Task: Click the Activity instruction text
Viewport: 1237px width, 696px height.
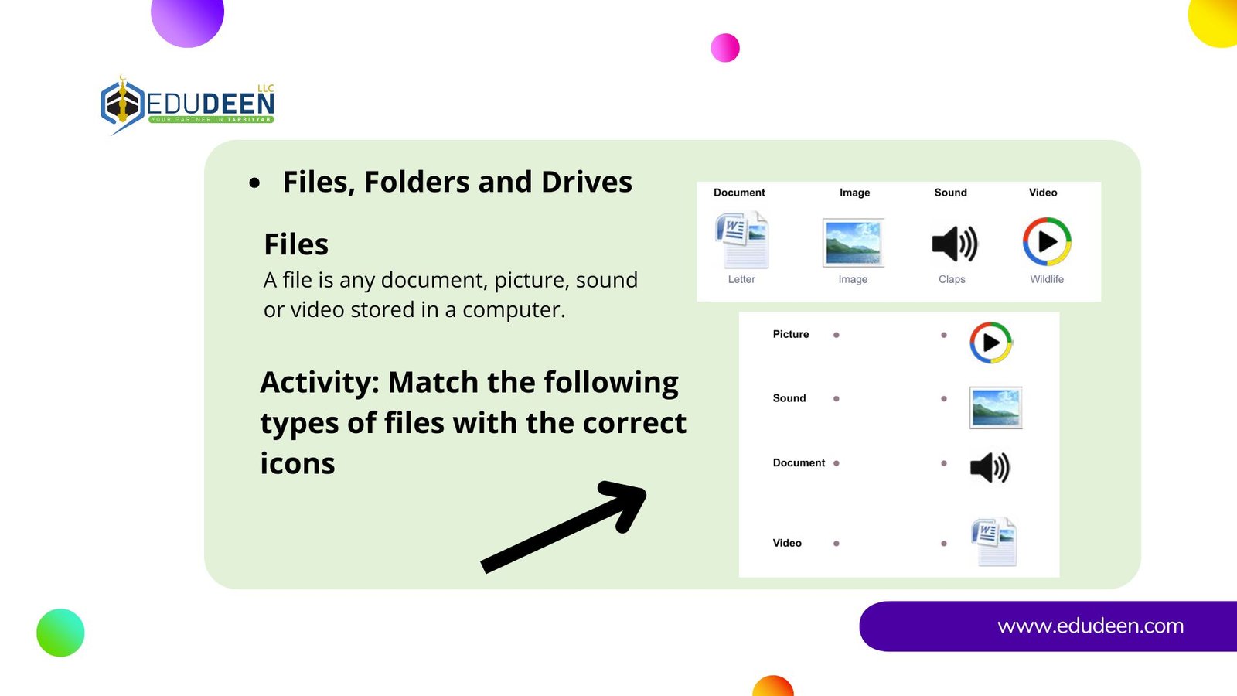Action: point(472,422)
